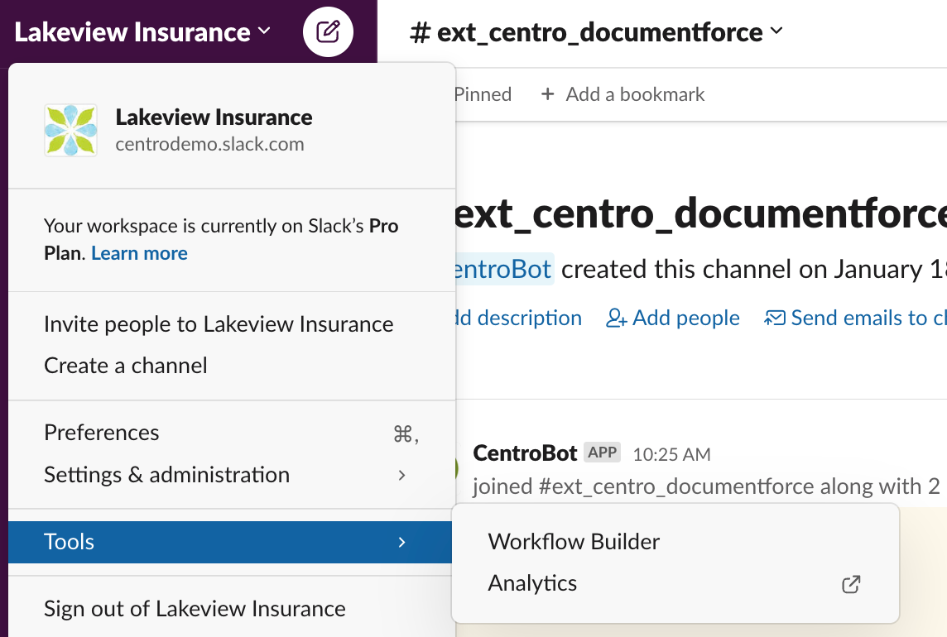
Task: Open Workflow Builder from Tools submenu
Action: 675,542
